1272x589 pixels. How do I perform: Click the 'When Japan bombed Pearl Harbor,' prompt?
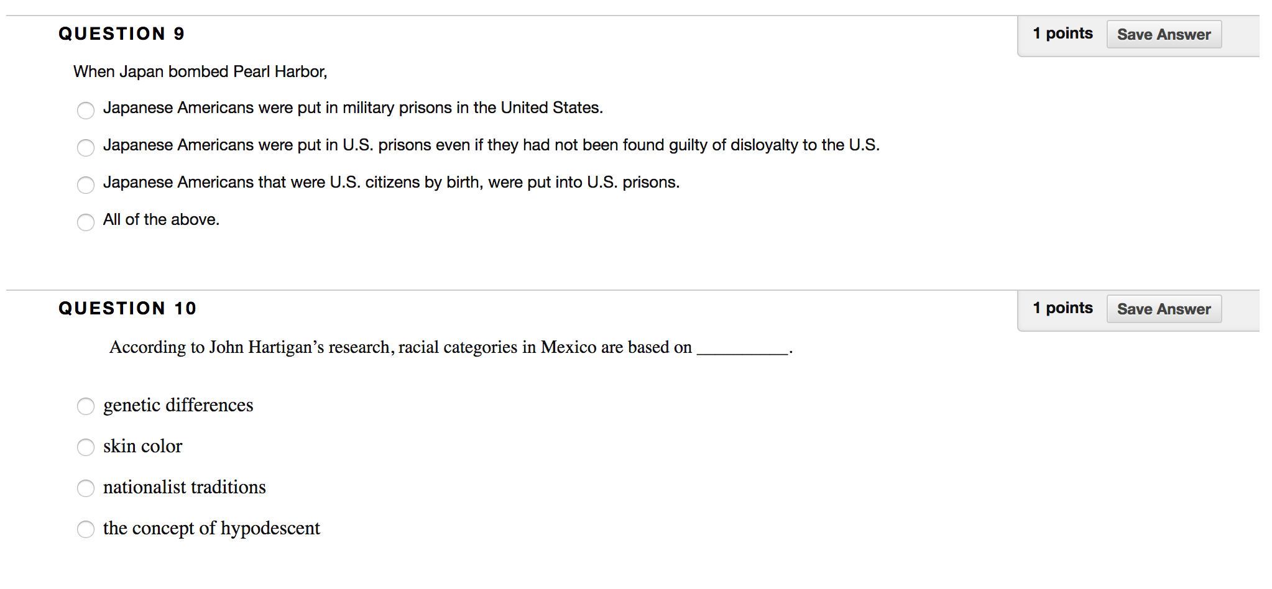click(x=200, y=71)
